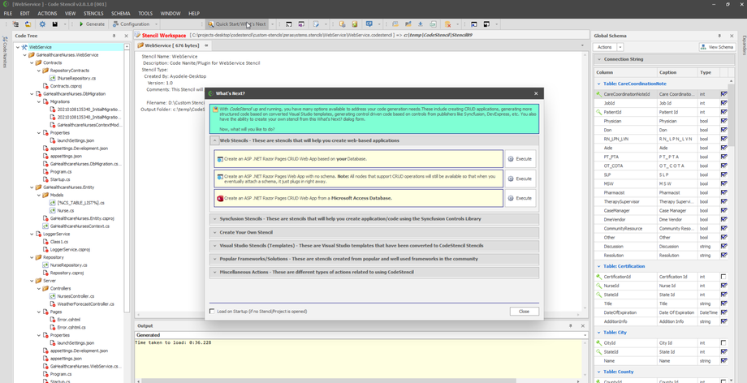Execute the Razor Pages no-schema stencil
The width and height of the screenshot is (747, 383).
click(x=520, y=179)
